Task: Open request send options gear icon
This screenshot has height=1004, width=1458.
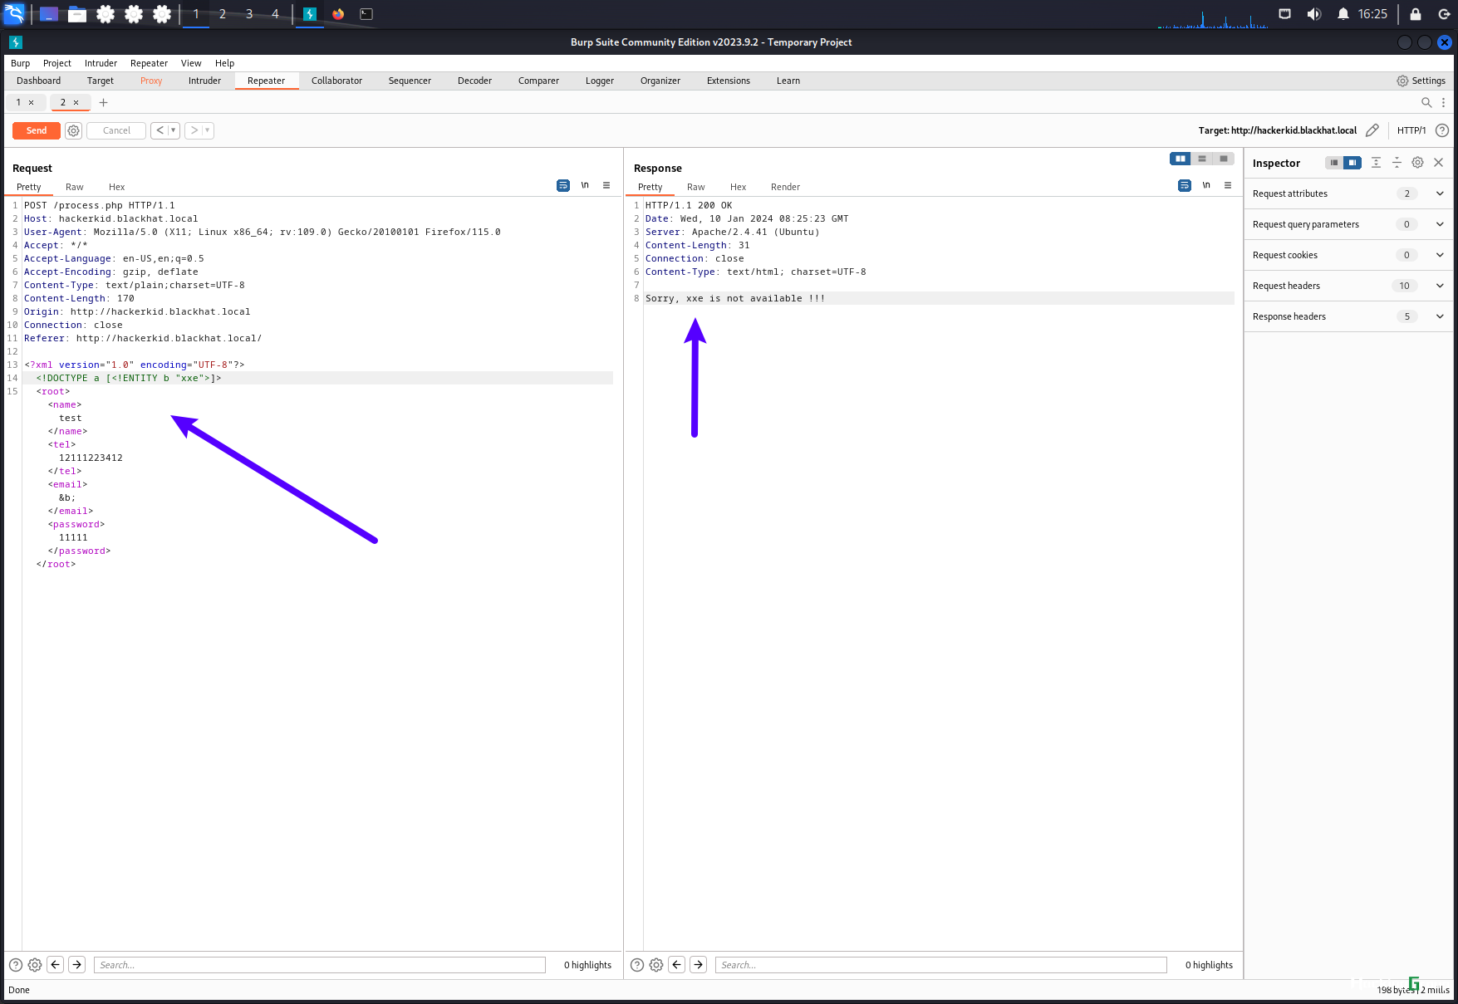Action: pyautogui.click(x=74, y=130)
